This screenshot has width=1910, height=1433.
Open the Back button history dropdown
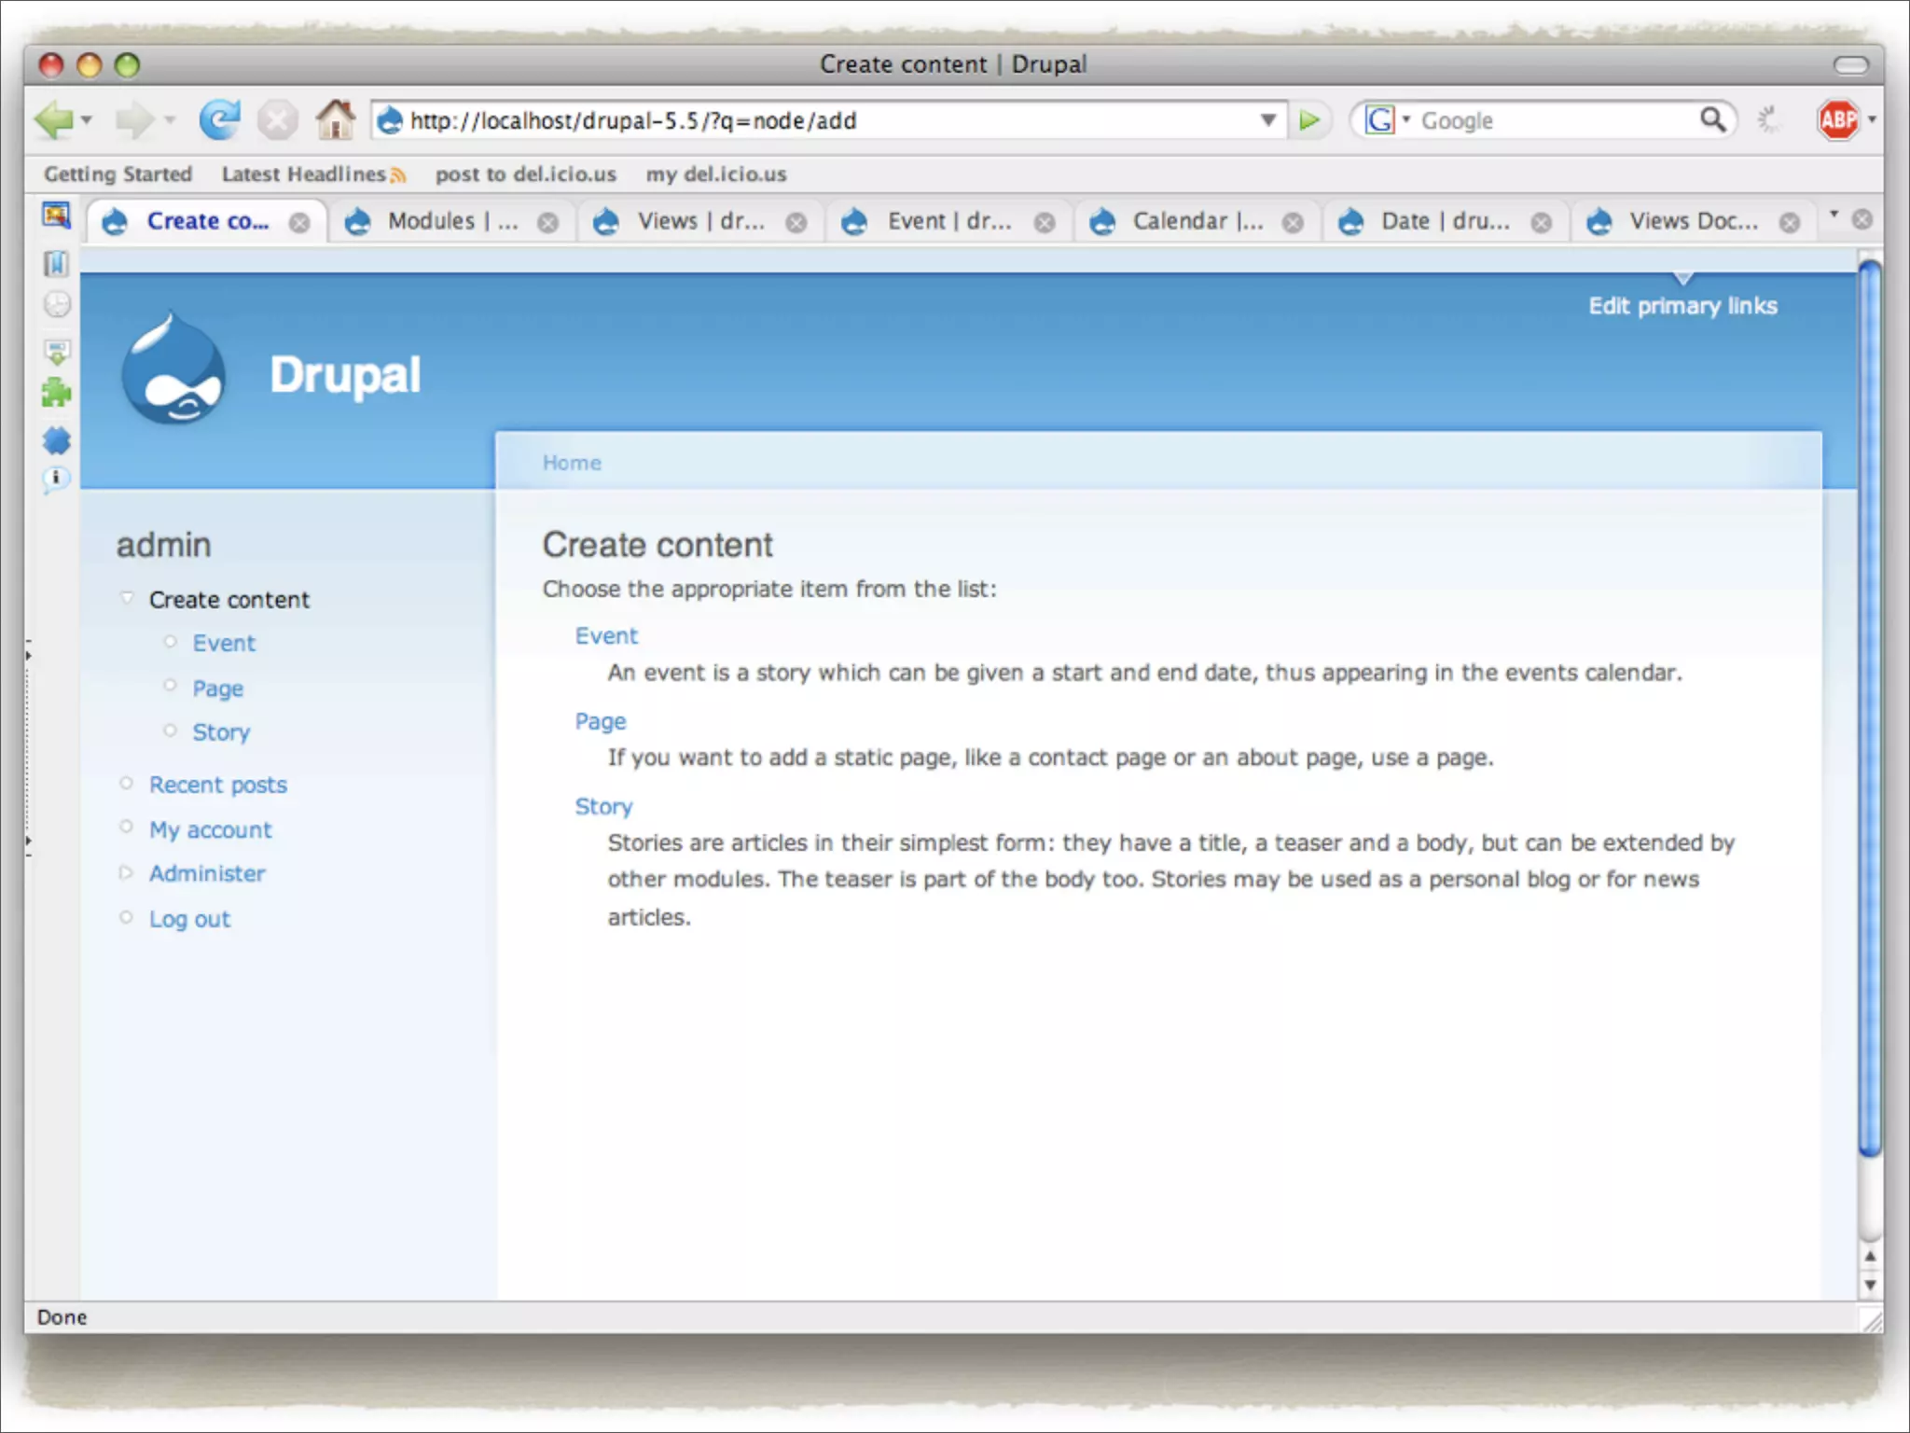(x=87, y=120)
